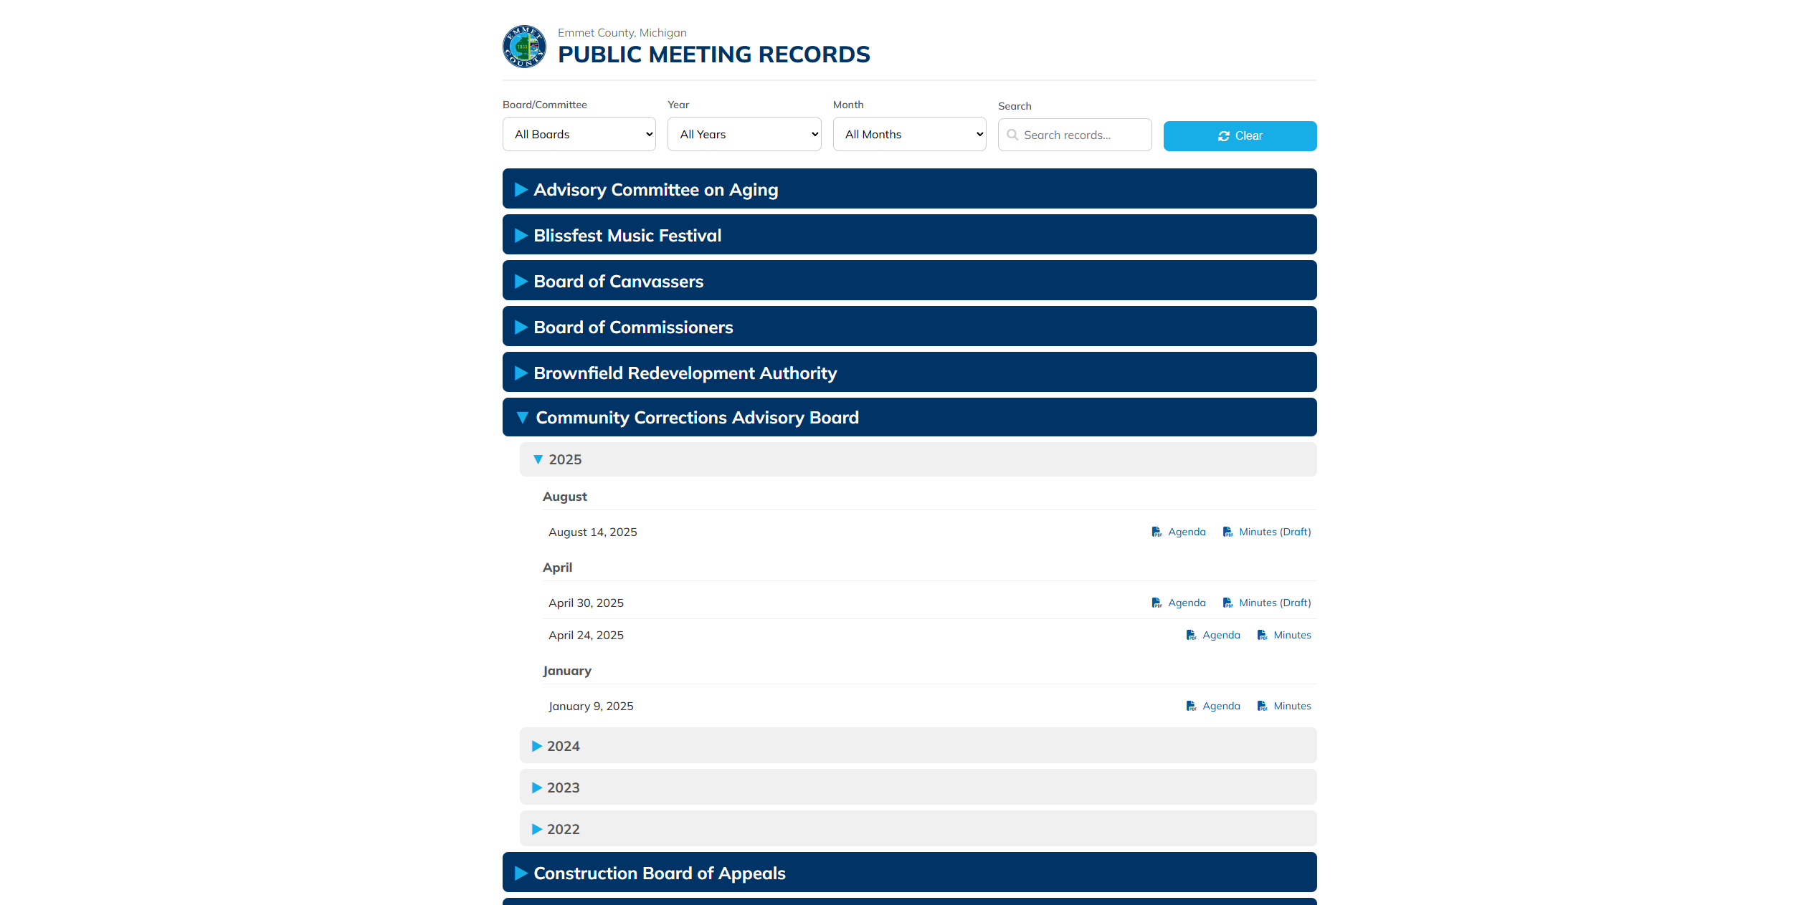Click the PDF icon beside August 14 Agenda
Screen dimensions: 1819x905
click(1157, 532)
